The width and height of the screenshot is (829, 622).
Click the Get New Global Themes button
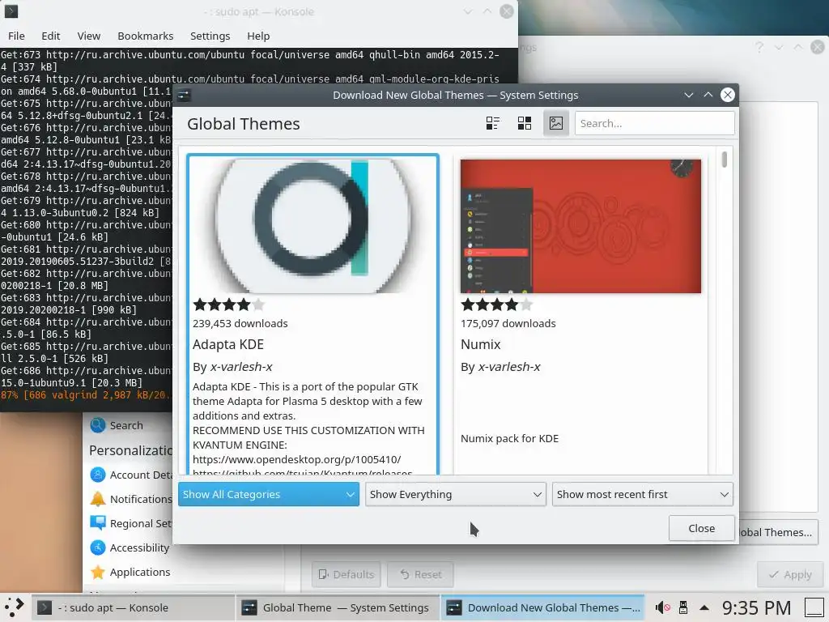coord(778,532)
